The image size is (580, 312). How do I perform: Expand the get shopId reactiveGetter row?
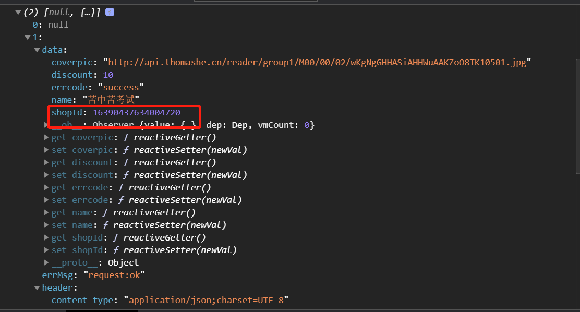(x=46, y=237)
